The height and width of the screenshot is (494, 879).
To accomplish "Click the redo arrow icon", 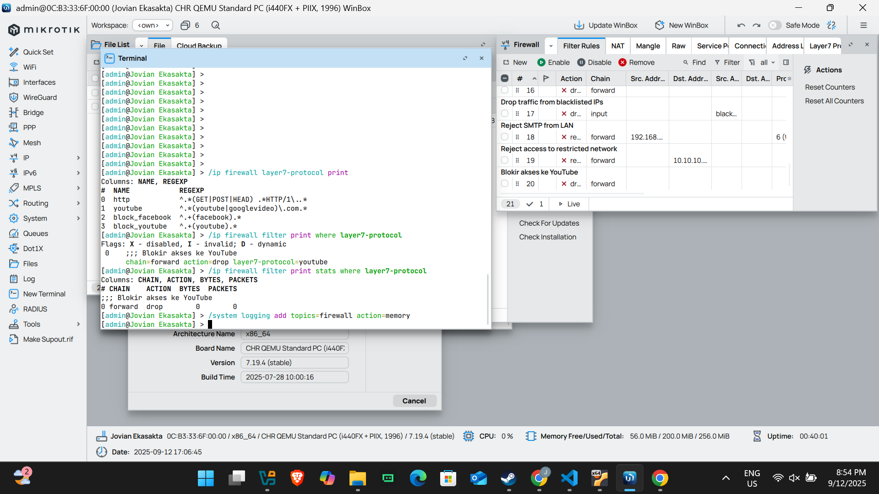I will click(757, 25).
